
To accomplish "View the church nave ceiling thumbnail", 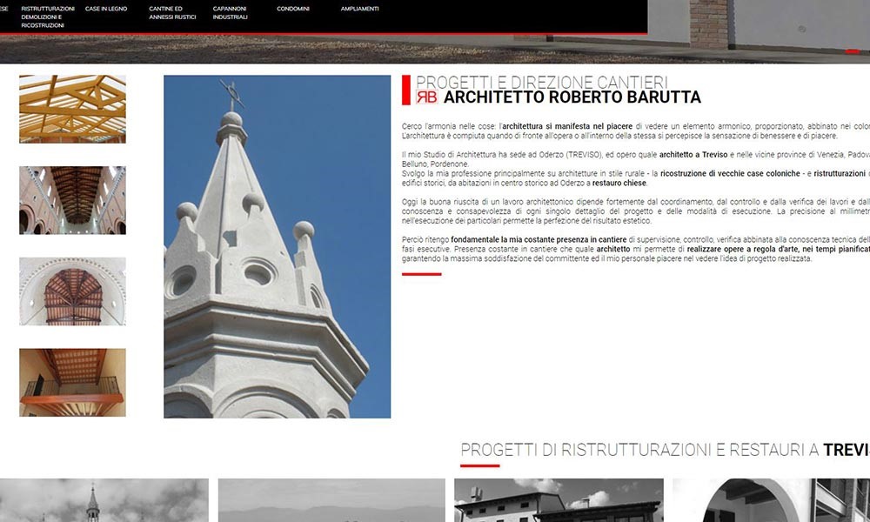I will click(73, 200).
